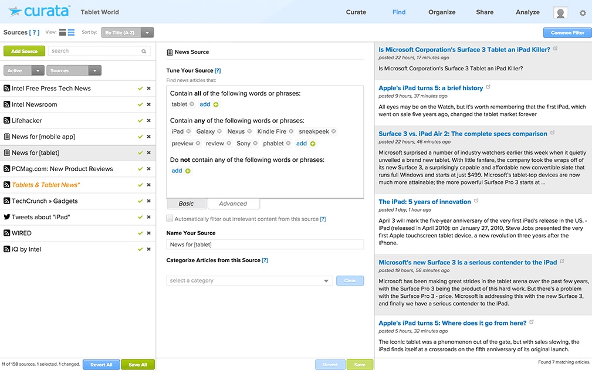
Task: Delete the WIRED source with X
Action: click(149, 233)
